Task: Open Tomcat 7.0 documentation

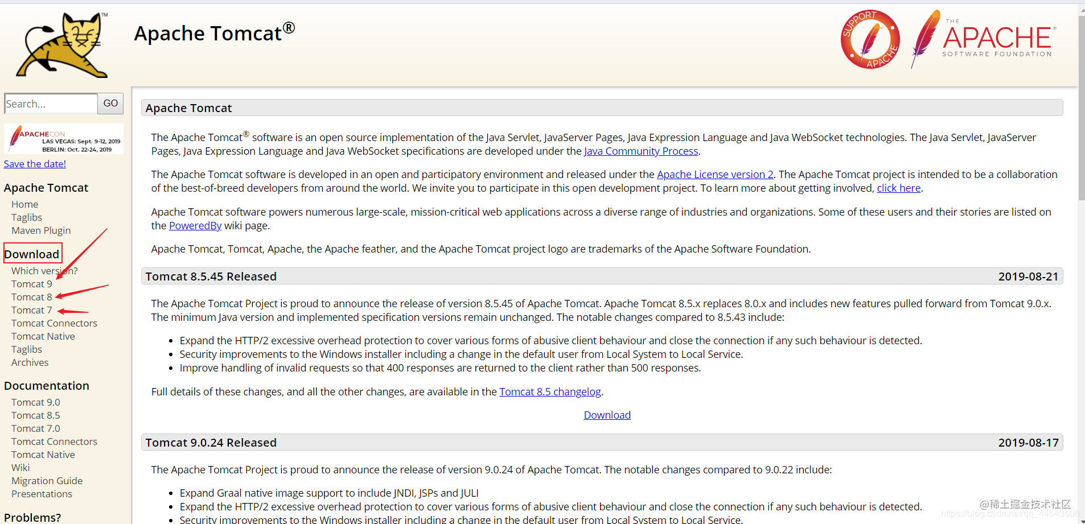Action: click(35, 428)
